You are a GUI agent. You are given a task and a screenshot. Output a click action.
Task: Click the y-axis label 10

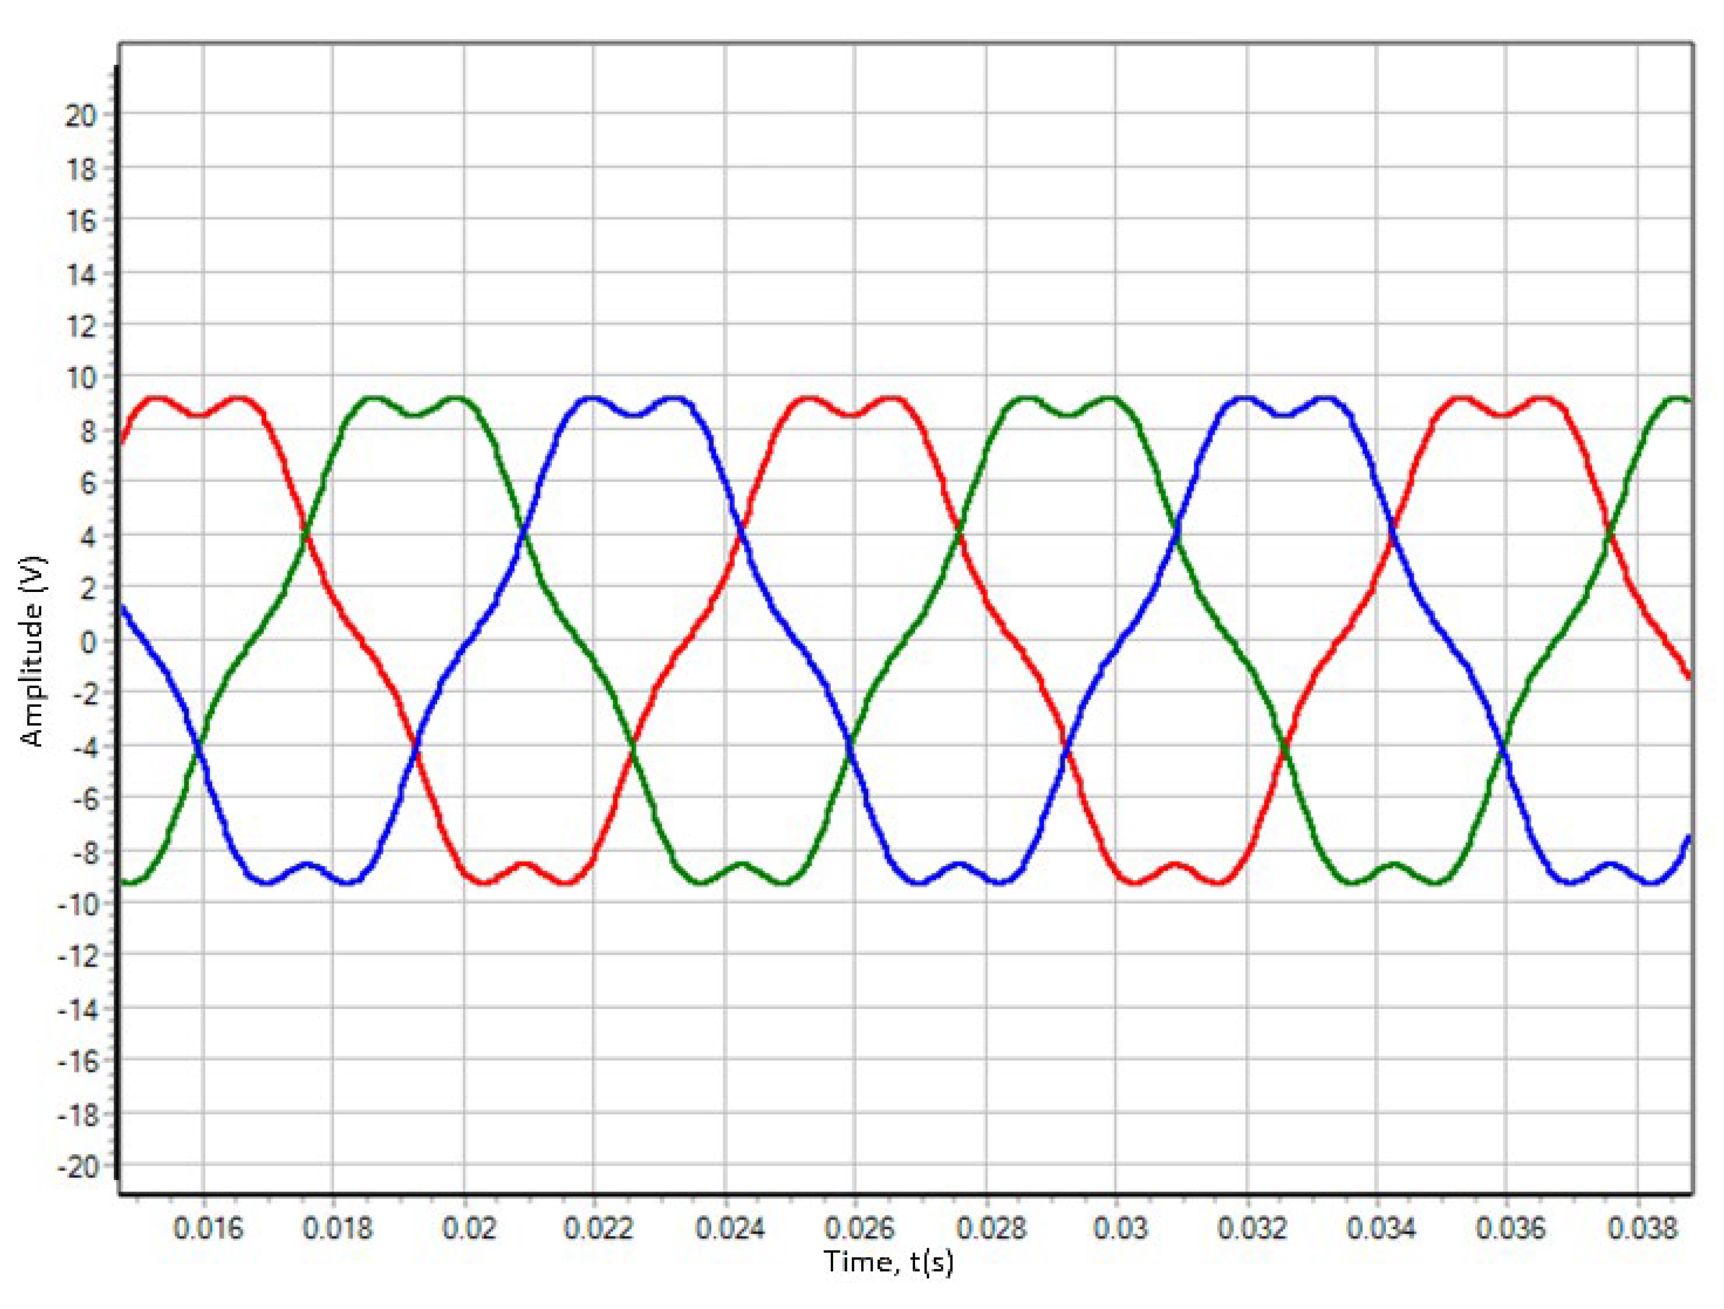pyautogui.click(x=81, y=379)
